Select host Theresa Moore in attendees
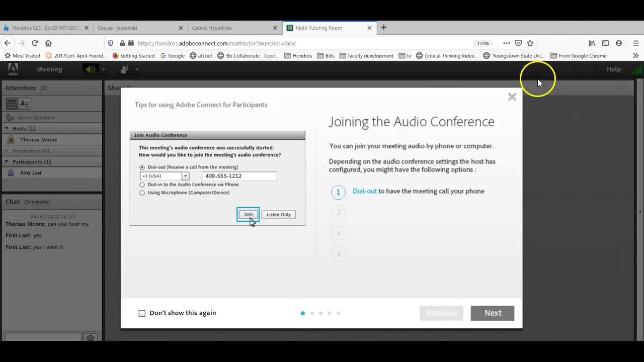The width and height of the screenshot is (644, 362). pos(39,140)
